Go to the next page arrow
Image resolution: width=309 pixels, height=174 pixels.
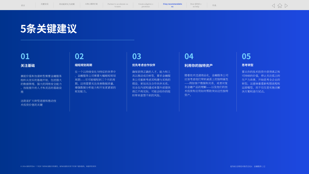click(286, 6)
